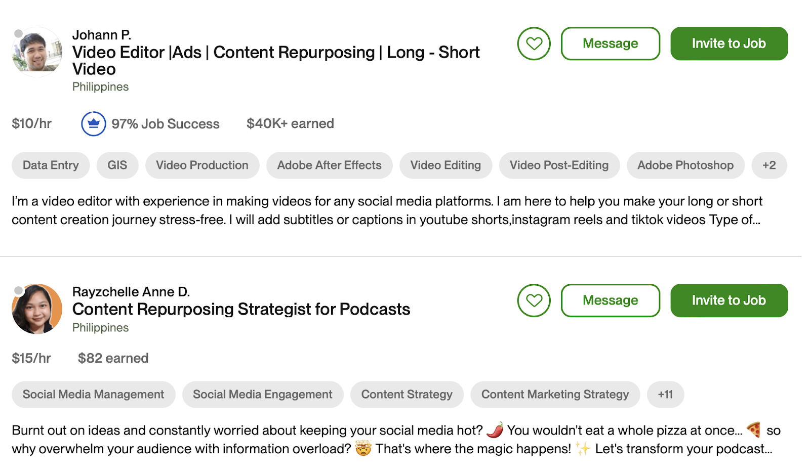Open Johann P.'s Video Editor profile title
This screenshot has width=810, height=476.
tap(276, 61)
